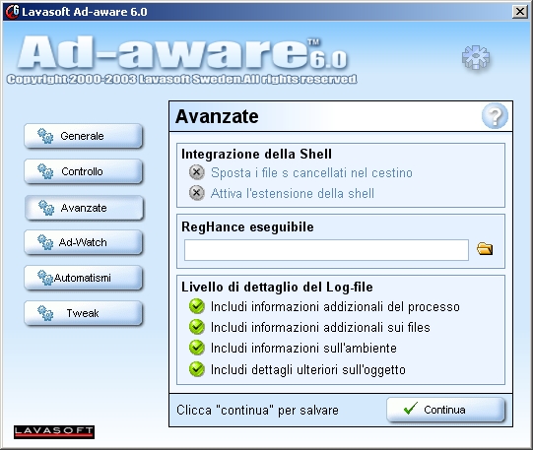Open the Automatismi settings section
This screenshot has width=533, height=450.
tap(83, 278)
